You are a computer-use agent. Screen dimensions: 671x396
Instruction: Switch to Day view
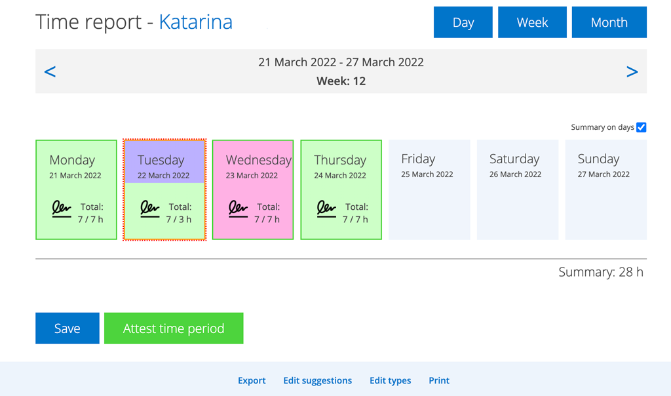(x=463, y=22)
